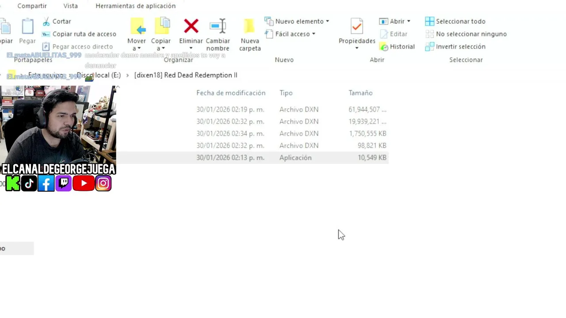Click the YouTube icon on overlay
The width and height of the screenshot is (566, 318).
[x=83, y=183]
